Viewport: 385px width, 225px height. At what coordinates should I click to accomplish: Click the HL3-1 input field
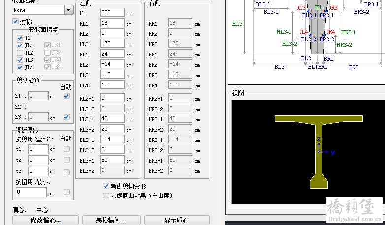coord(112,118)
